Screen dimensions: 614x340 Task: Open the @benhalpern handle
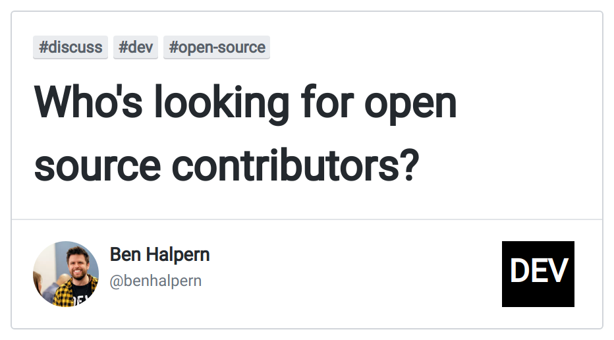(x=155, y=281)
